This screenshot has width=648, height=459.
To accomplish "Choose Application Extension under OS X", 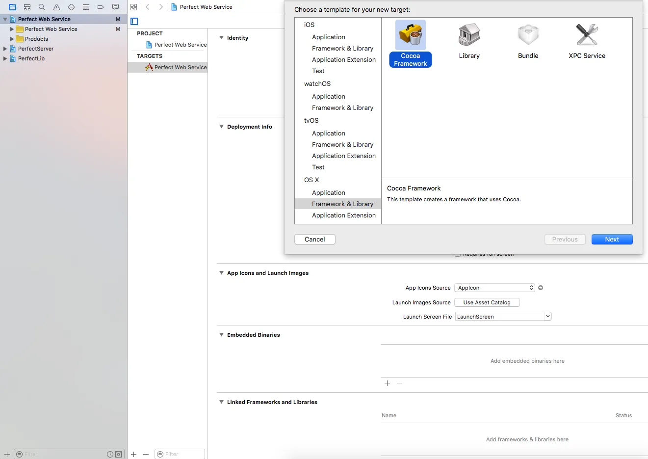I will (x=344, y=215).
